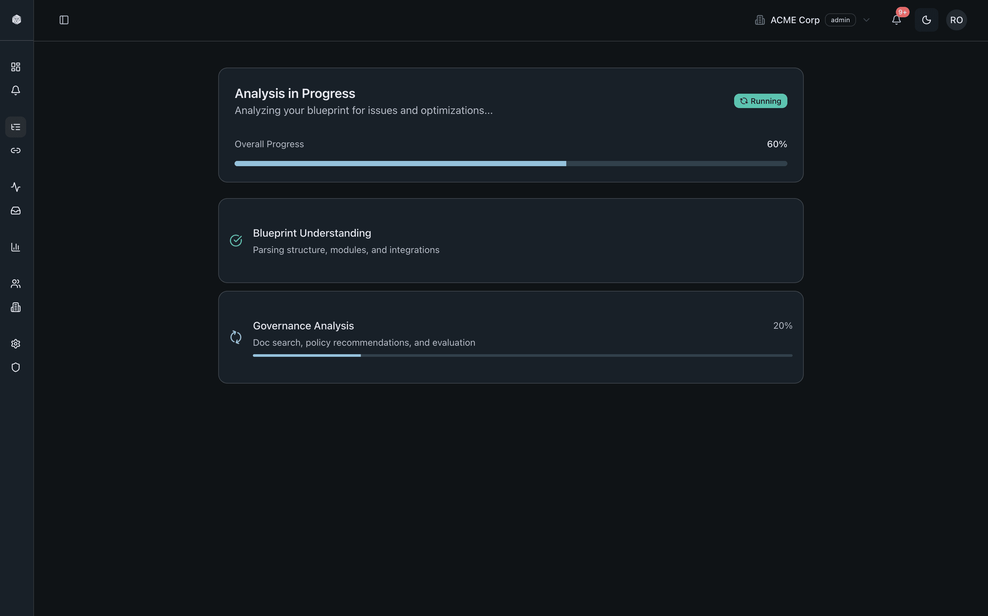Click the Governance Analysis progress bar
This screenshot has width=988, height=616.
(522, 355)
